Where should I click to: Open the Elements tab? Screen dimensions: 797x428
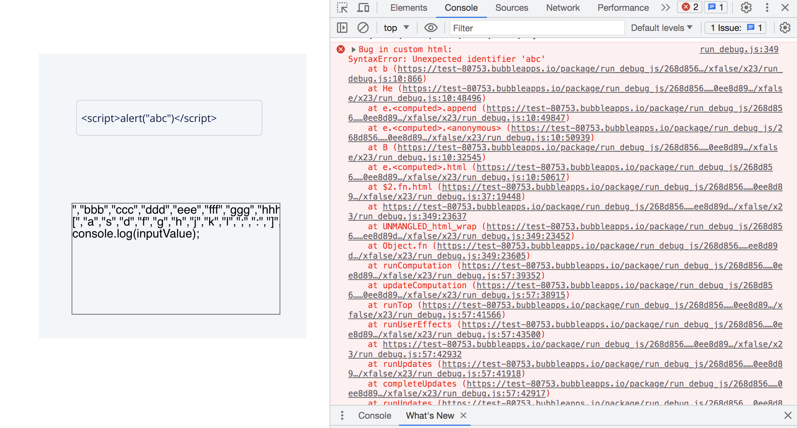[x=409, y=8]
